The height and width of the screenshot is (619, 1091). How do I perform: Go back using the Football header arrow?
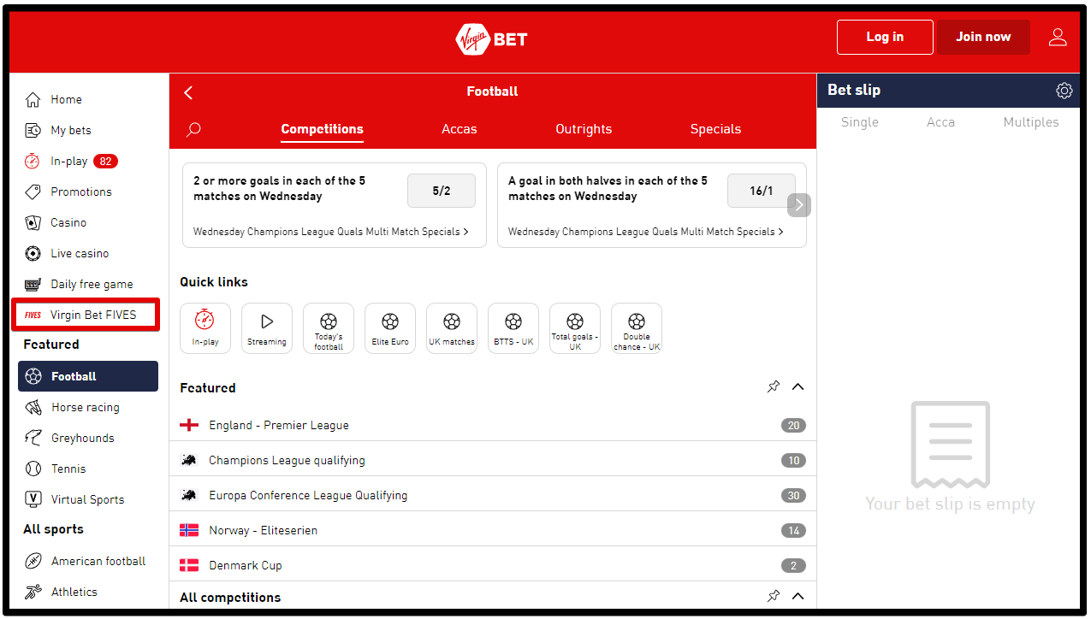[189, 92]
